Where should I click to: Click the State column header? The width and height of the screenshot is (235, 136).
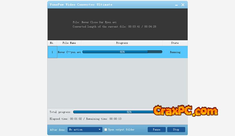pos(175,43)
